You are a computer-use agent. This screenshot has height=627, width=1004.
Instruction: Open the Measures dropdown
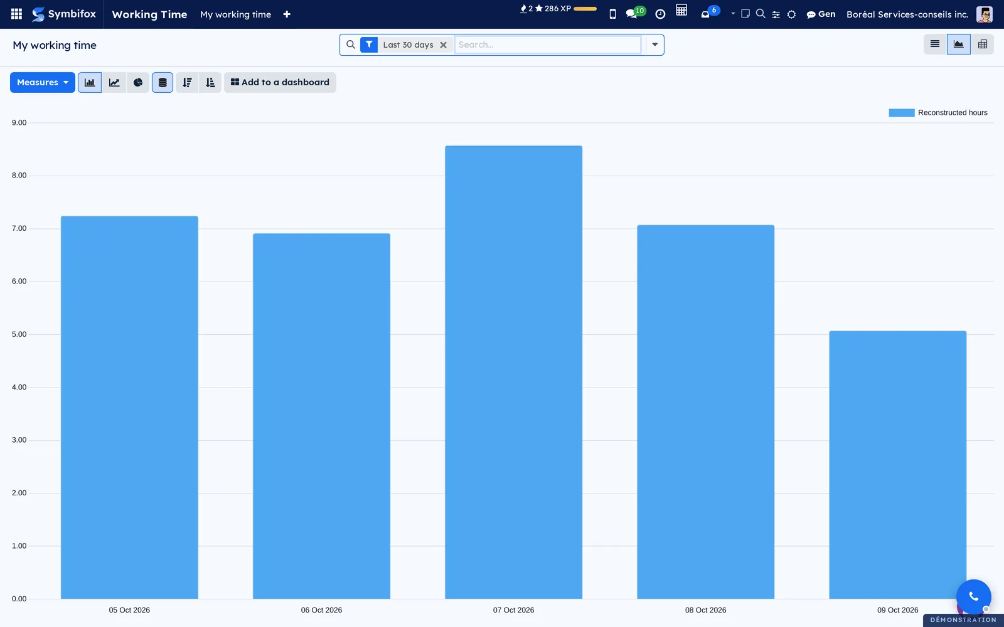43,82
